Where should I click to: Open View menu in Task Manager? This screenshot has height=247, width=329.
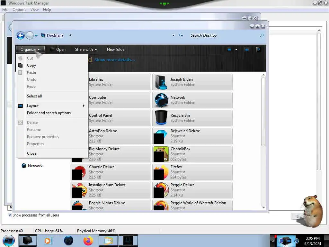34,10
